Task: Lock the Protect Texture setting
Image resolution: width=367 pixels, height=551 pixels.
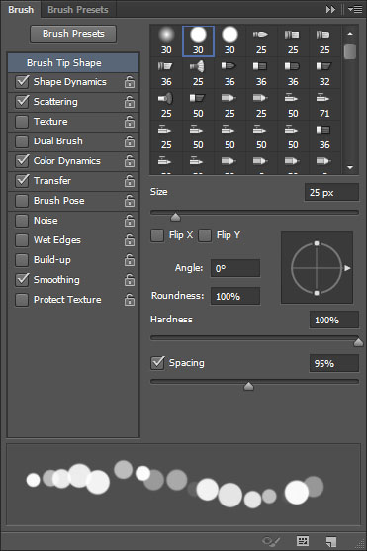Action: coord(130,300)
